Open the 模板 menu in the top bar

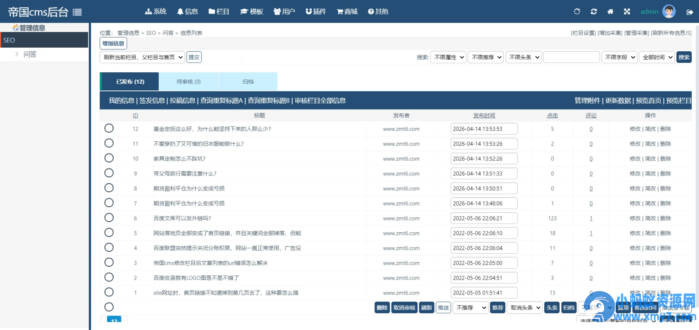pos(251,11)
